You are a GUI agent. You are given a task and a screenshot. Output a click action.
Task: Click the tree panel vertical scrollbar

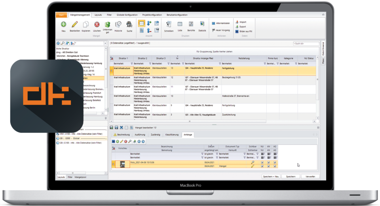(106, 69)
